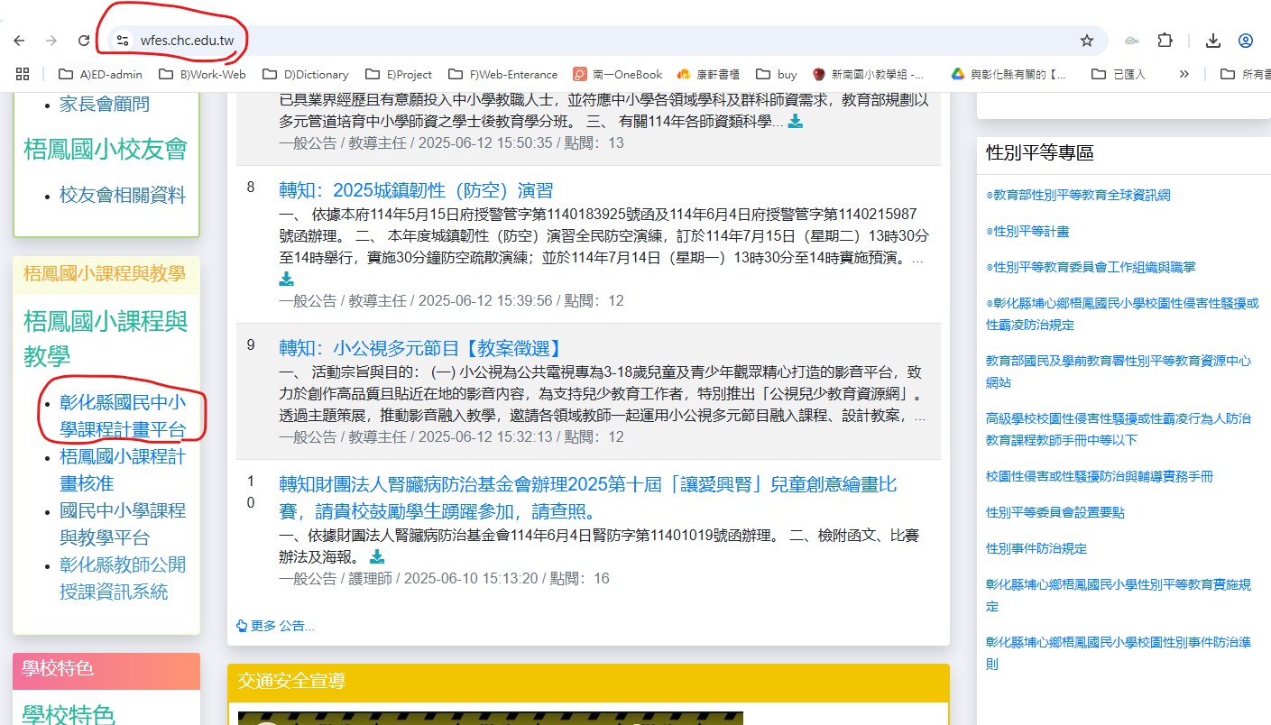Viewport: 1271px width, 725px height.
Task: Download attachment for 2025城鎮韌性演習 announcement
Action: click(287, 279)
